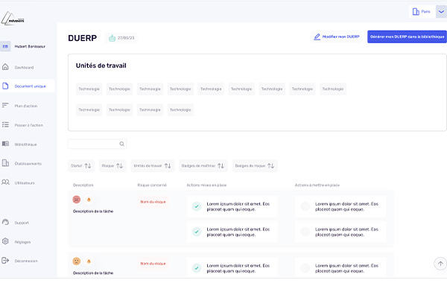The height and width of the screenshot is (283, 447).
Task: Click the scroll-to-top arrow button
Action: (440, 264)
